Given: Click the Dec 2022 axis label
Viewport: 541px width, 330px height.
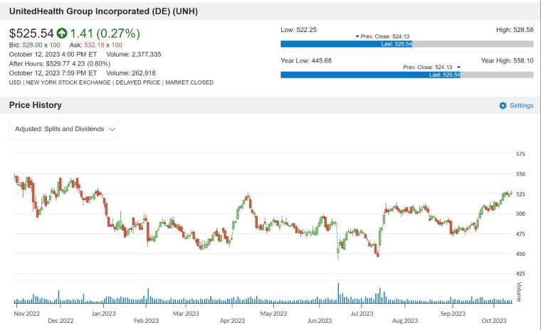Looking at the screenshot, I should pyautogui.click(x=61, y=321).
